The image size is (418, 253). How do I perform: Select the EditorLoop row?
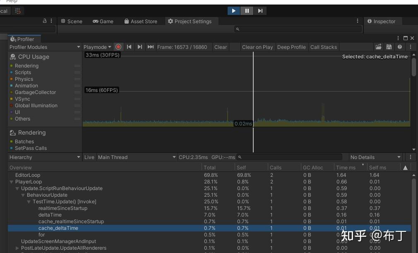click(209, 175)
